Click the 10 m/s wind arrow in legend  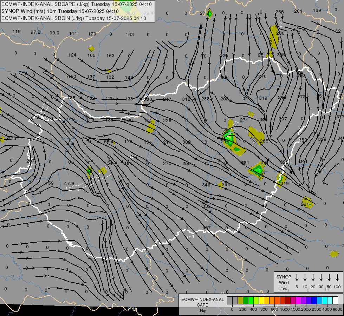tap(305, 278)
